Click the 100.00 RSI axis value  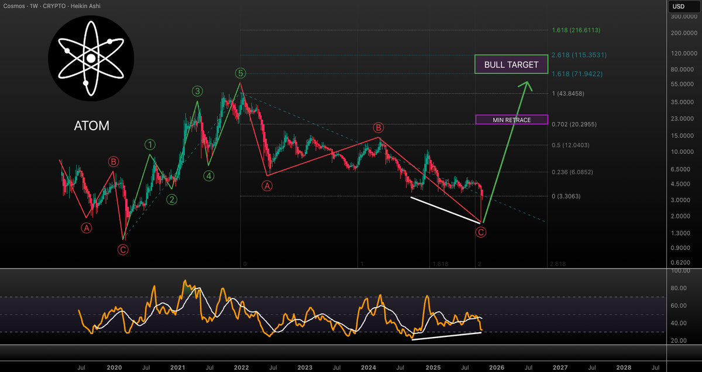[x=682, y=271]
